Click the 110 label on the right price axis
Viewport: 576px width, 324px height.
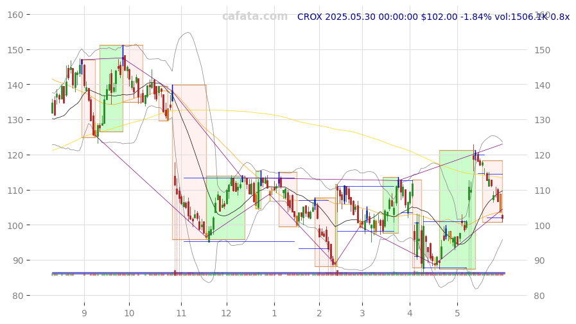click(x=542, y=191)
